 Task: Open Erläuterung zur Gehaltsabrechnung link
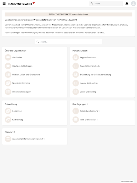96,75
